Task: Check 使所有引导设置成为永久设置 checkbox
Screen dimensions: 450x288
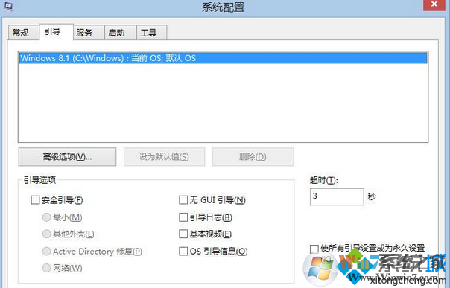Action: point(314,249)
